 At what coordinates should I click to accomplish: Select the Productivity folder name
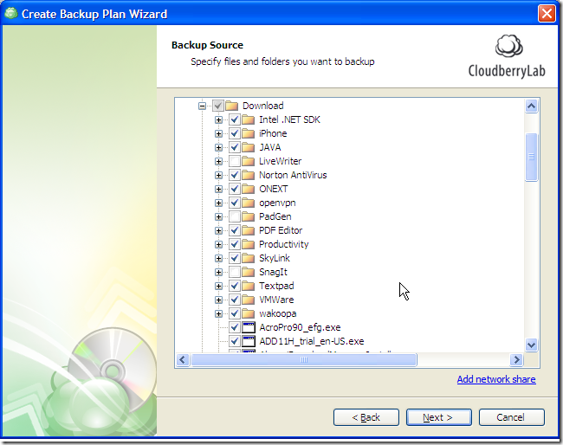point(283,244)
